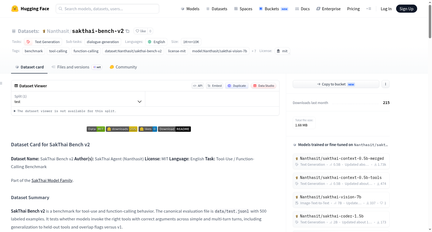Screen dimensions: 432x232
Task: Select the Text Generation task tag
Action: tap(43, 42)
